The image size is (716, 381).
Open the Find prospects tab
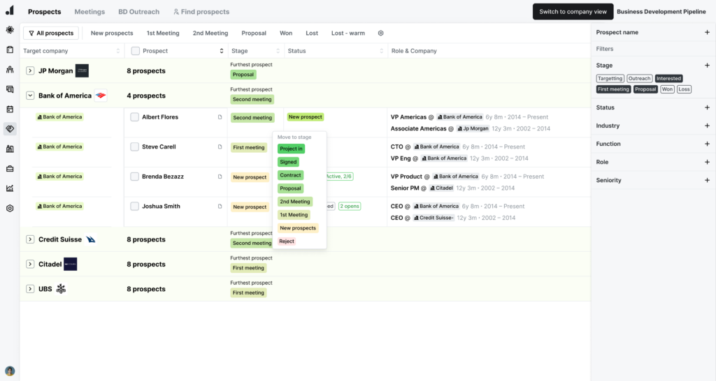(201, 12)
